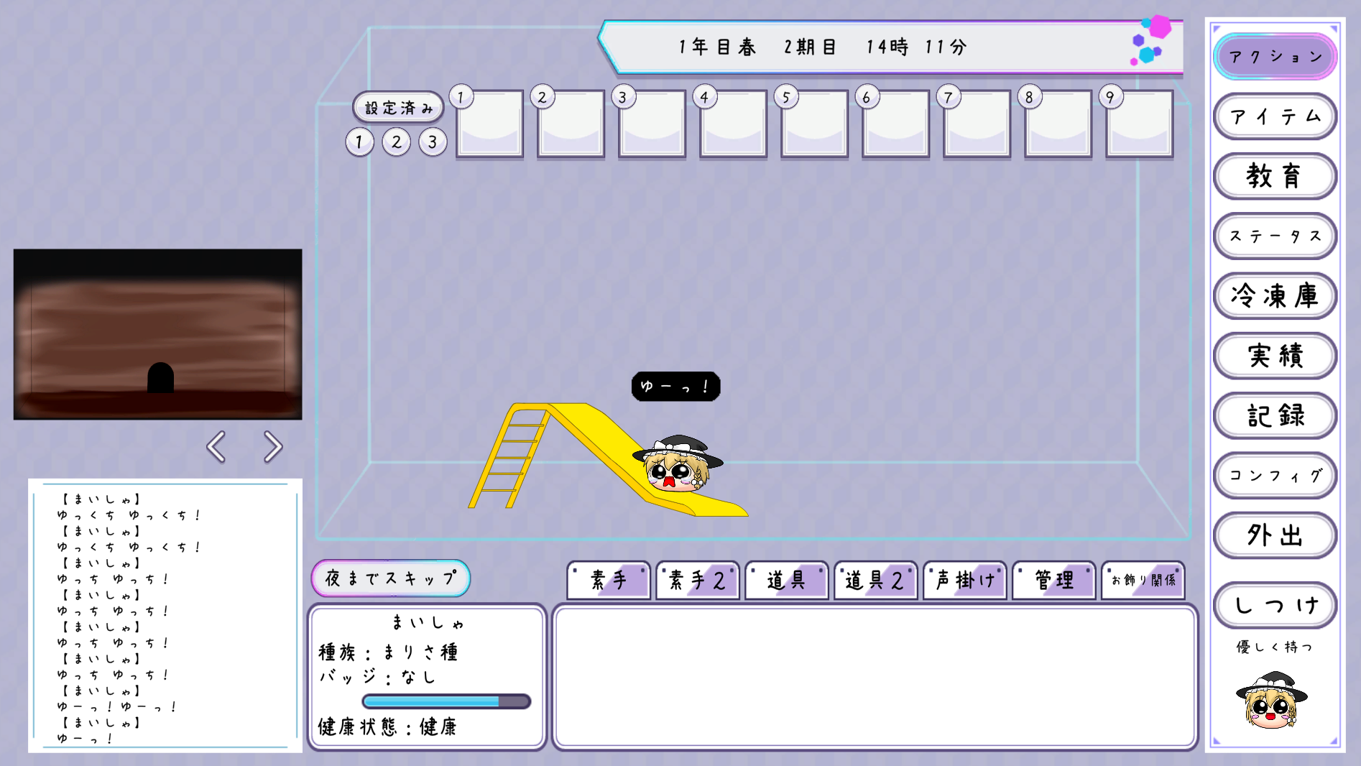1361x766 pixels.
Task: Switch to the 管理 tab
Action: click(x=1054, y=580)
